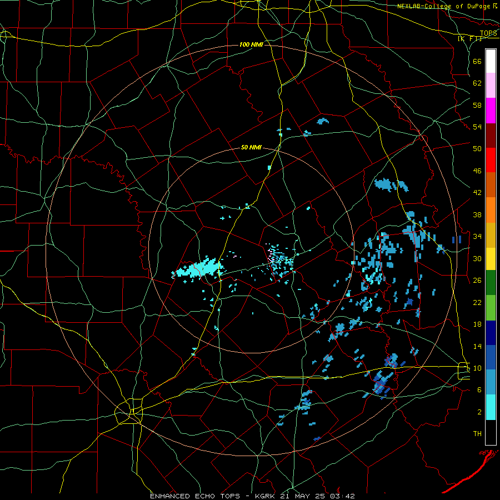Click the legend value "18"
500x500 pixels.
click(477, 324)
